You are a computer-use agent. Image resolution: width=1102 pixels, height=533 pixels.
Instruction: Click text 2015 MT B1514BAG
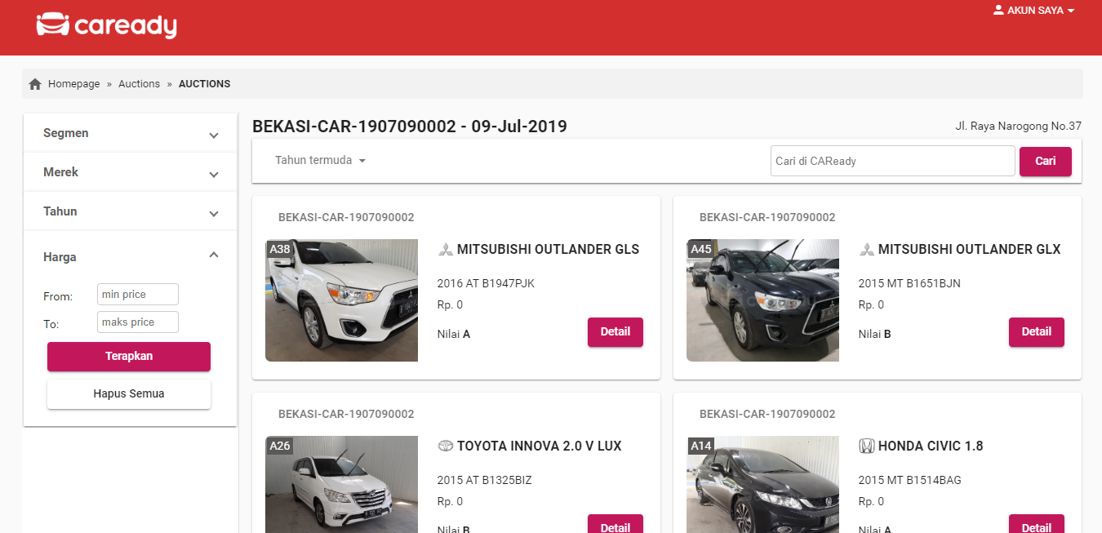(909, 481)
